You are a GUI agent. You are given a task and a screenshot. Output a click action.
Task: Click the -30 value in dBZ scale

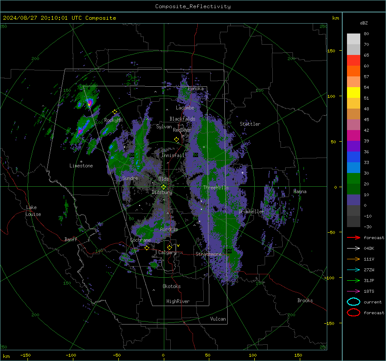pyautogui.click(x=368, y=227)
